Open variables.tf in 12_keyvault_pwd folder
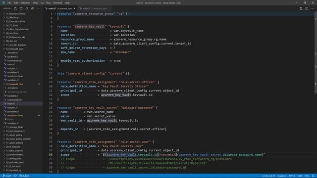 [x=13, y=80]
